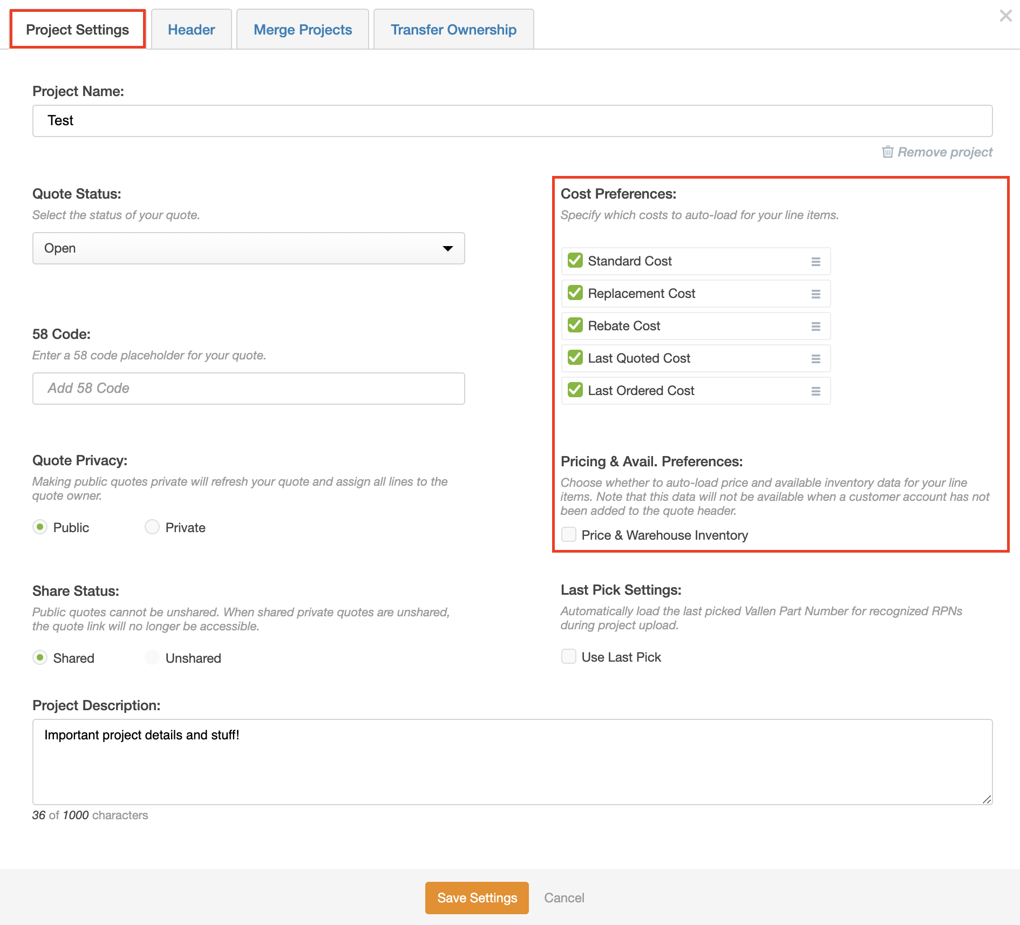Viewport: 1020px width, 925px height.
Task: Click the Replacement Cost reorder handle
Action: pos(815,294)
